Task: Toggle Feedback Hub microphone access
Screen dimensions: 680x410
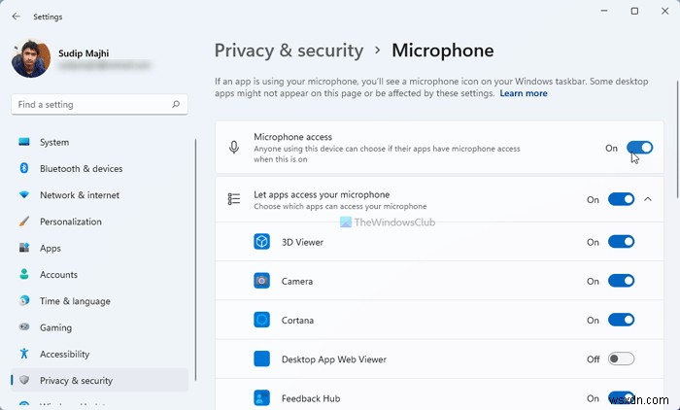Action: pyautogui.click(x=621, y=397)
